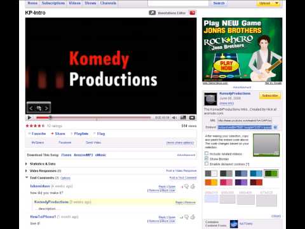
Task: Click the video seek bar
Action: (93, 118)
